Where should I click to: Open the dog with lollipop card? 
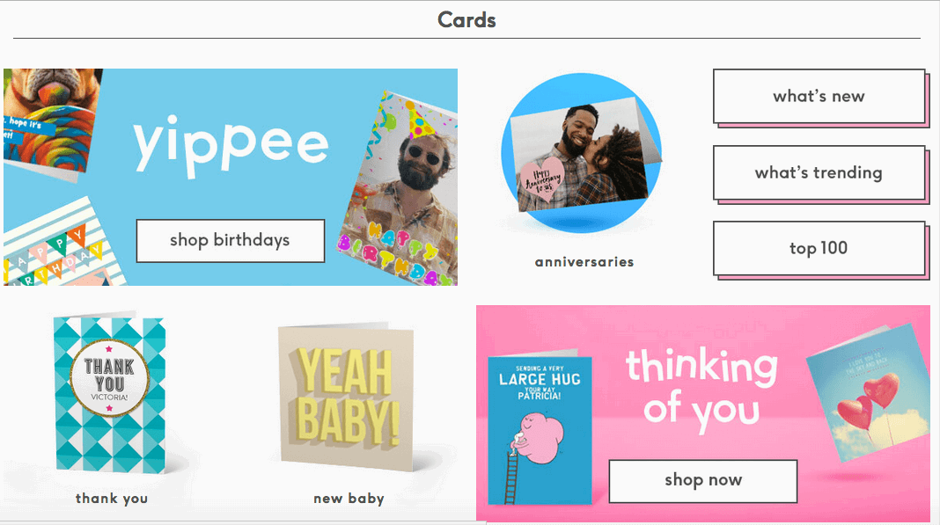(x=51, y=123)
